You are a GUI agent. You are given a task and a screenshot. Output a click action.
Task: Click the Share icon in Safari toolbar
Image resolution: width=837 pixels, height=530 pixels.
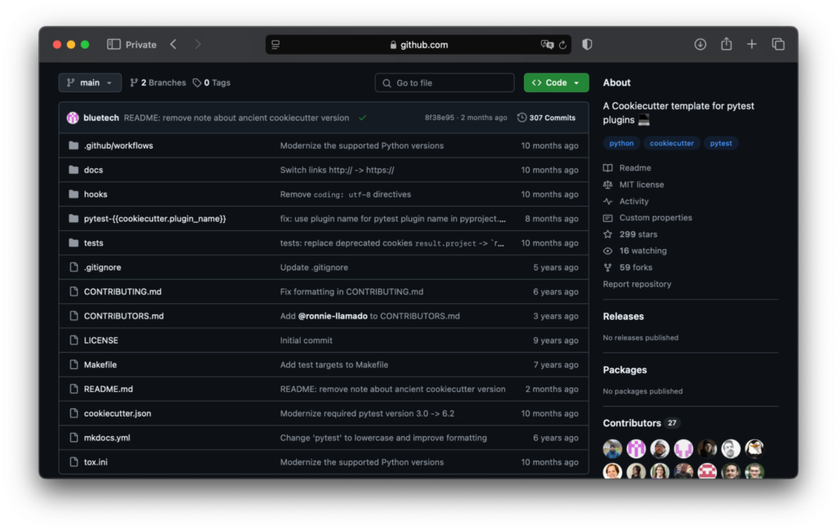[x=726, y=45]
